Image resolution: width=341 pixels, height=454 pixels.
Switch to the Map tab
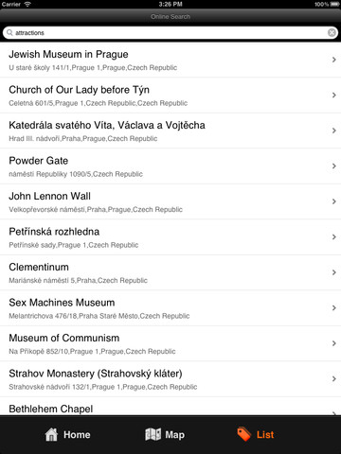click(x=165, y=434)
